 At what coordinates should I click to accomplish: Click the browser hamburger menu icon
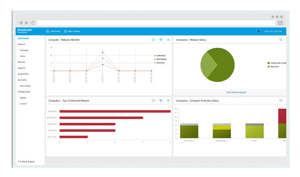coord(280,23)
